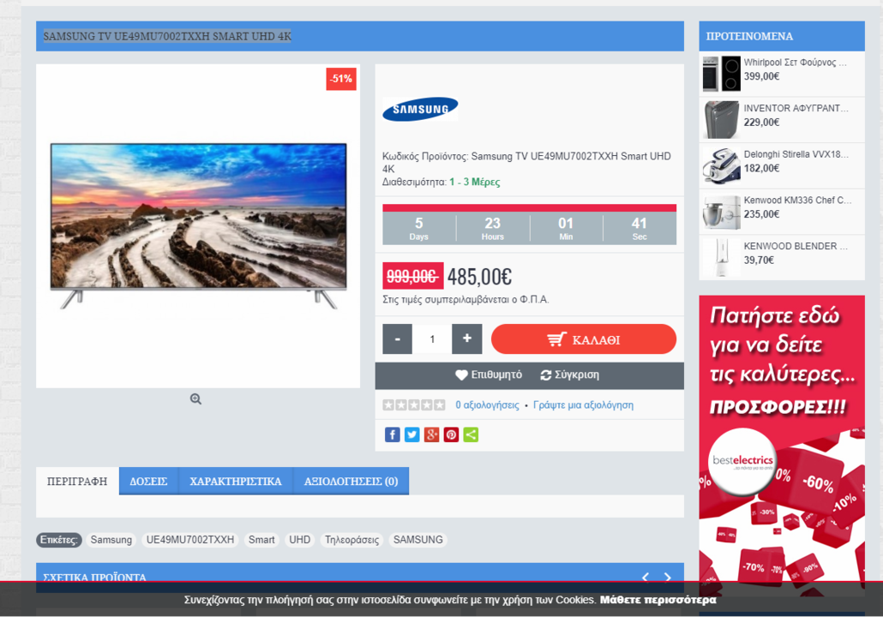Image resolution: width=883 pixels, height=617 pixels.
Task: Click the uppercase SAMSUNG tag
Action: pos(417,540)
